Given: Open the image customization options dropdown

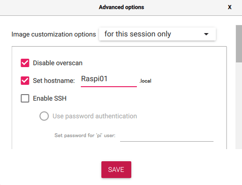Looking at the screenshot, I should pos(157,34).
